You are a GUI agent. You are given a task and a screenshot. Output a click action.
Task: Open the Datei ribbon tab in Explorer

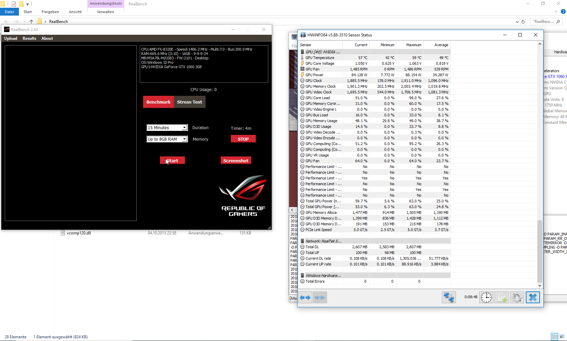pos(9,12)
